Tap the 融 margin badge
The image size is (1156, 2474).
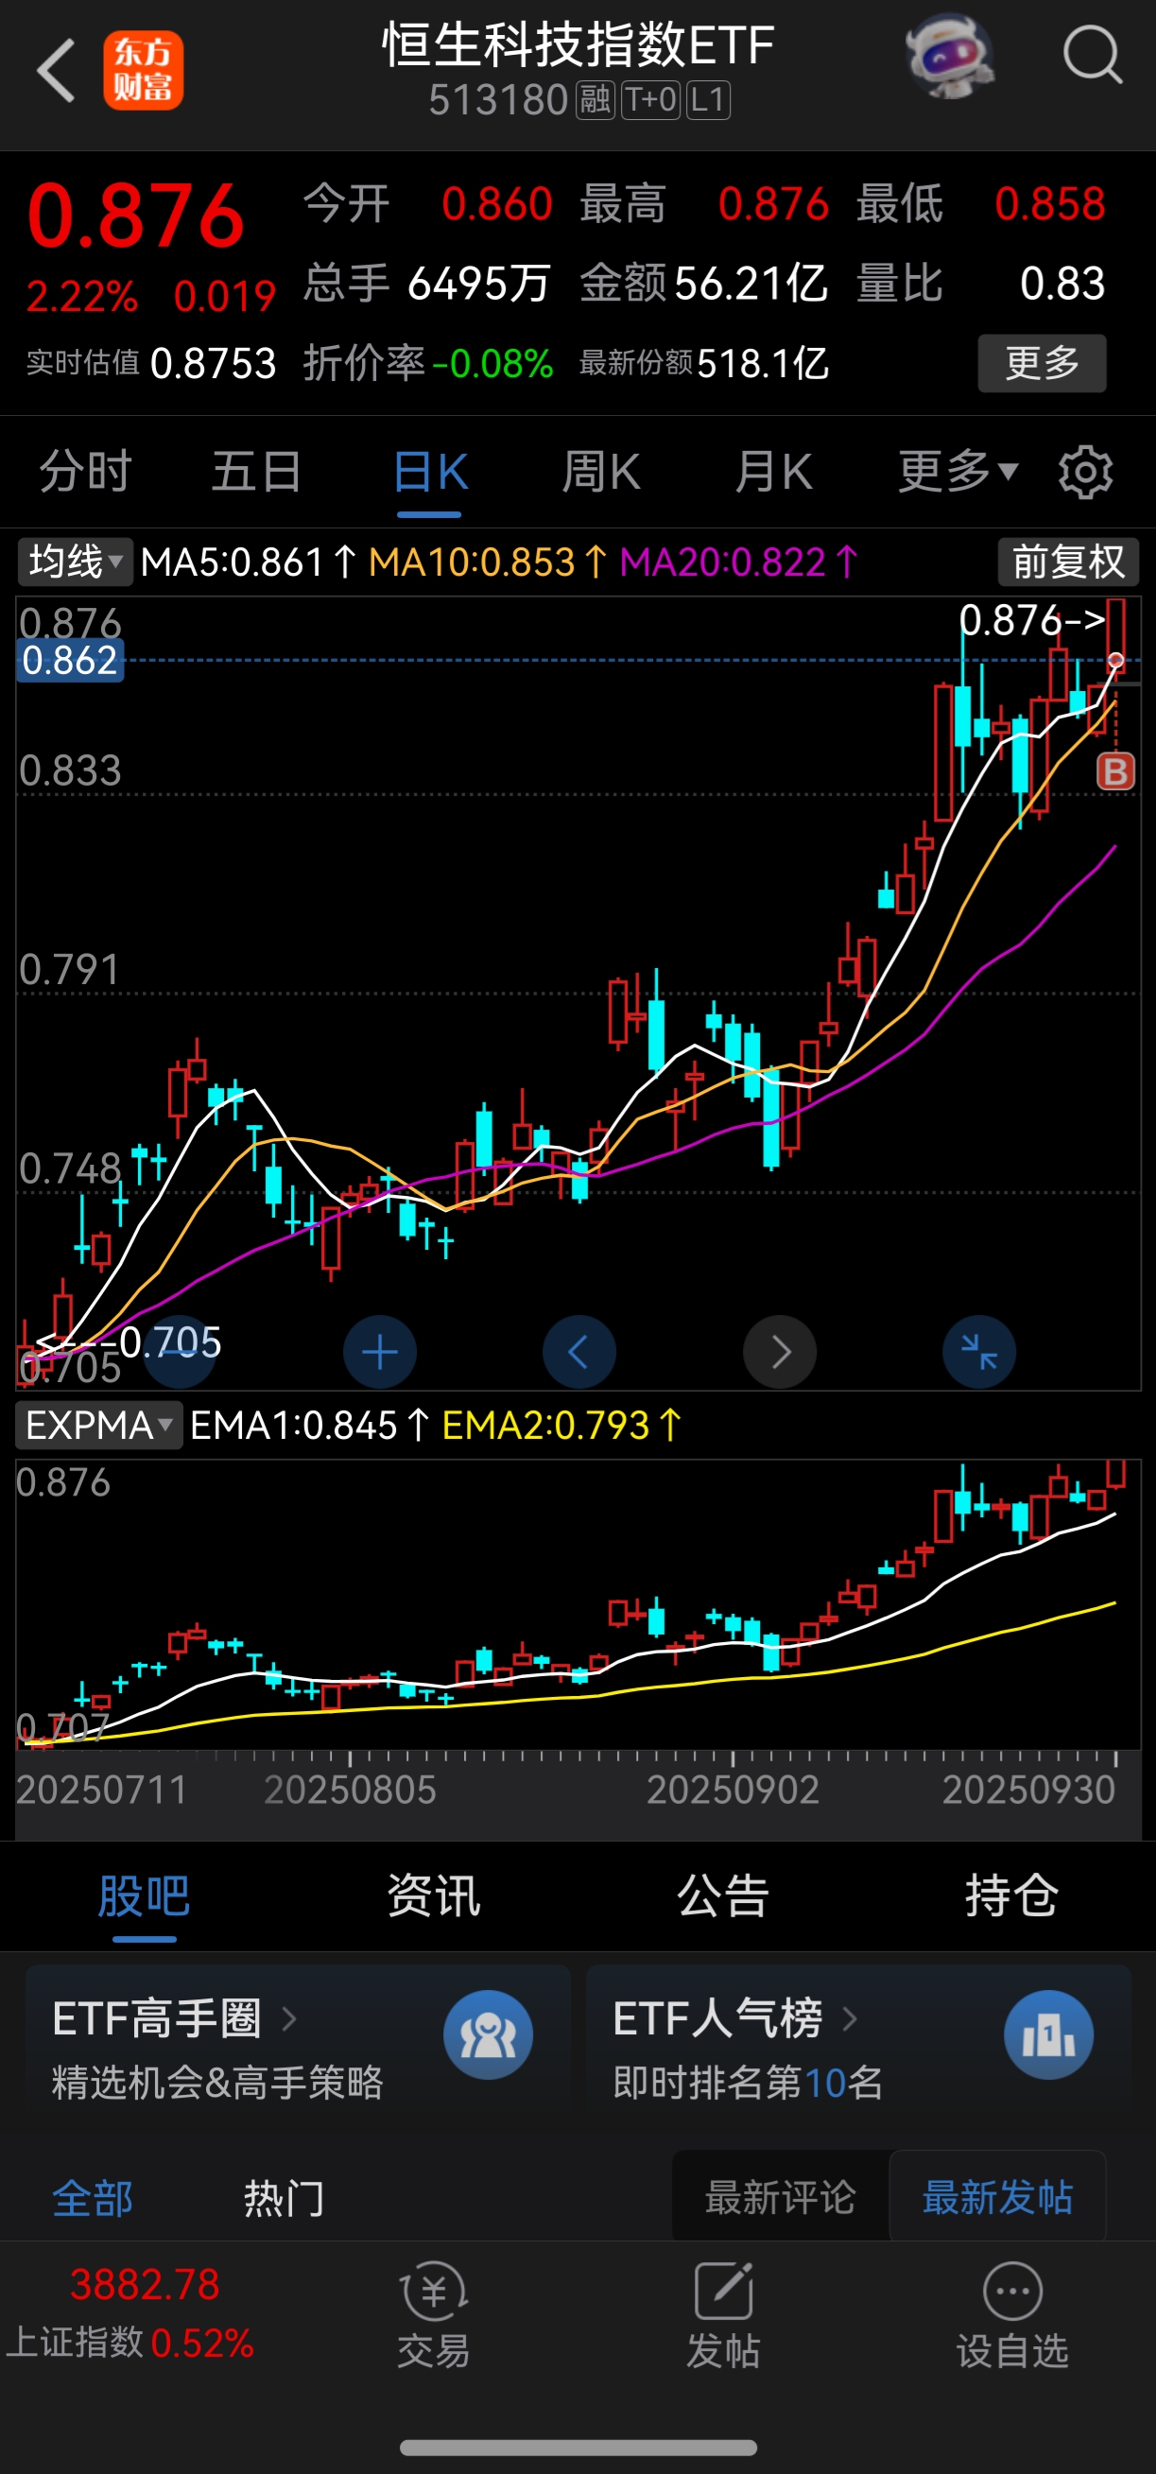tap(595, 100)
